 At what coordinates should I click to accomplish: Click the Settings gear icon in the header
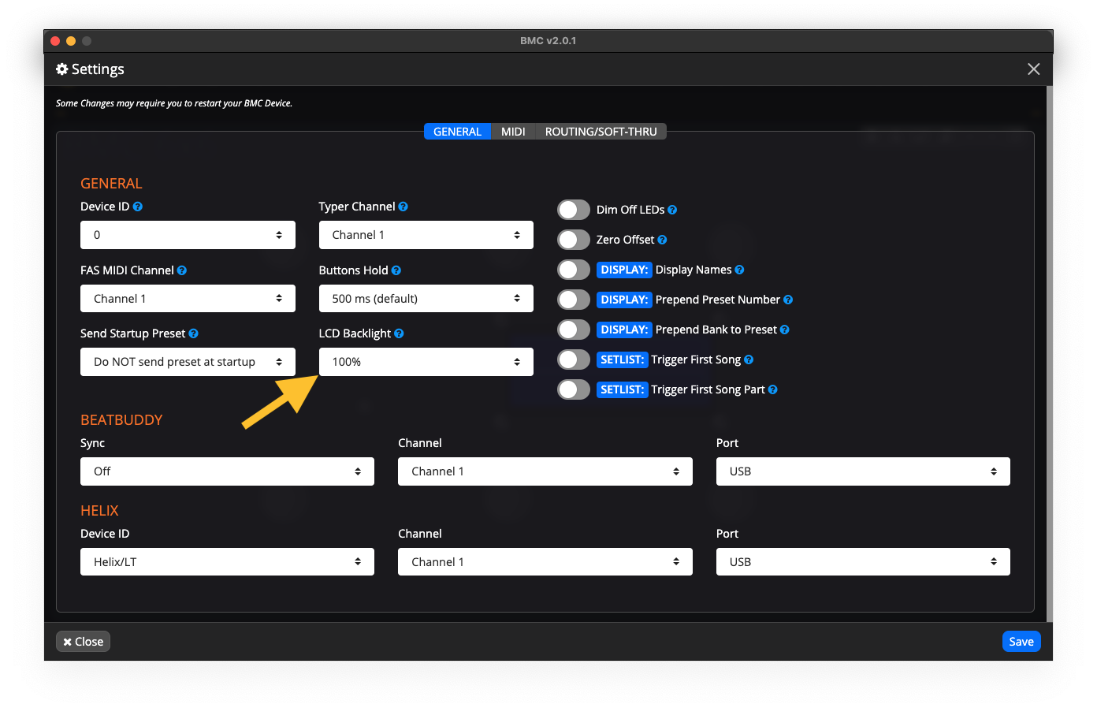coord(62,69)
